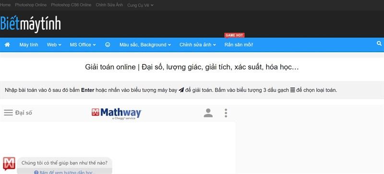Open the Máy tính menu item
This screenshot has width=384, height=174.
pyautogui.click(x=29, y=45)
